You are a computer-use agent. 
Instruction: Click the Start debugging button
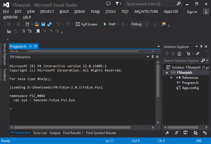click(x=110, y=24)
